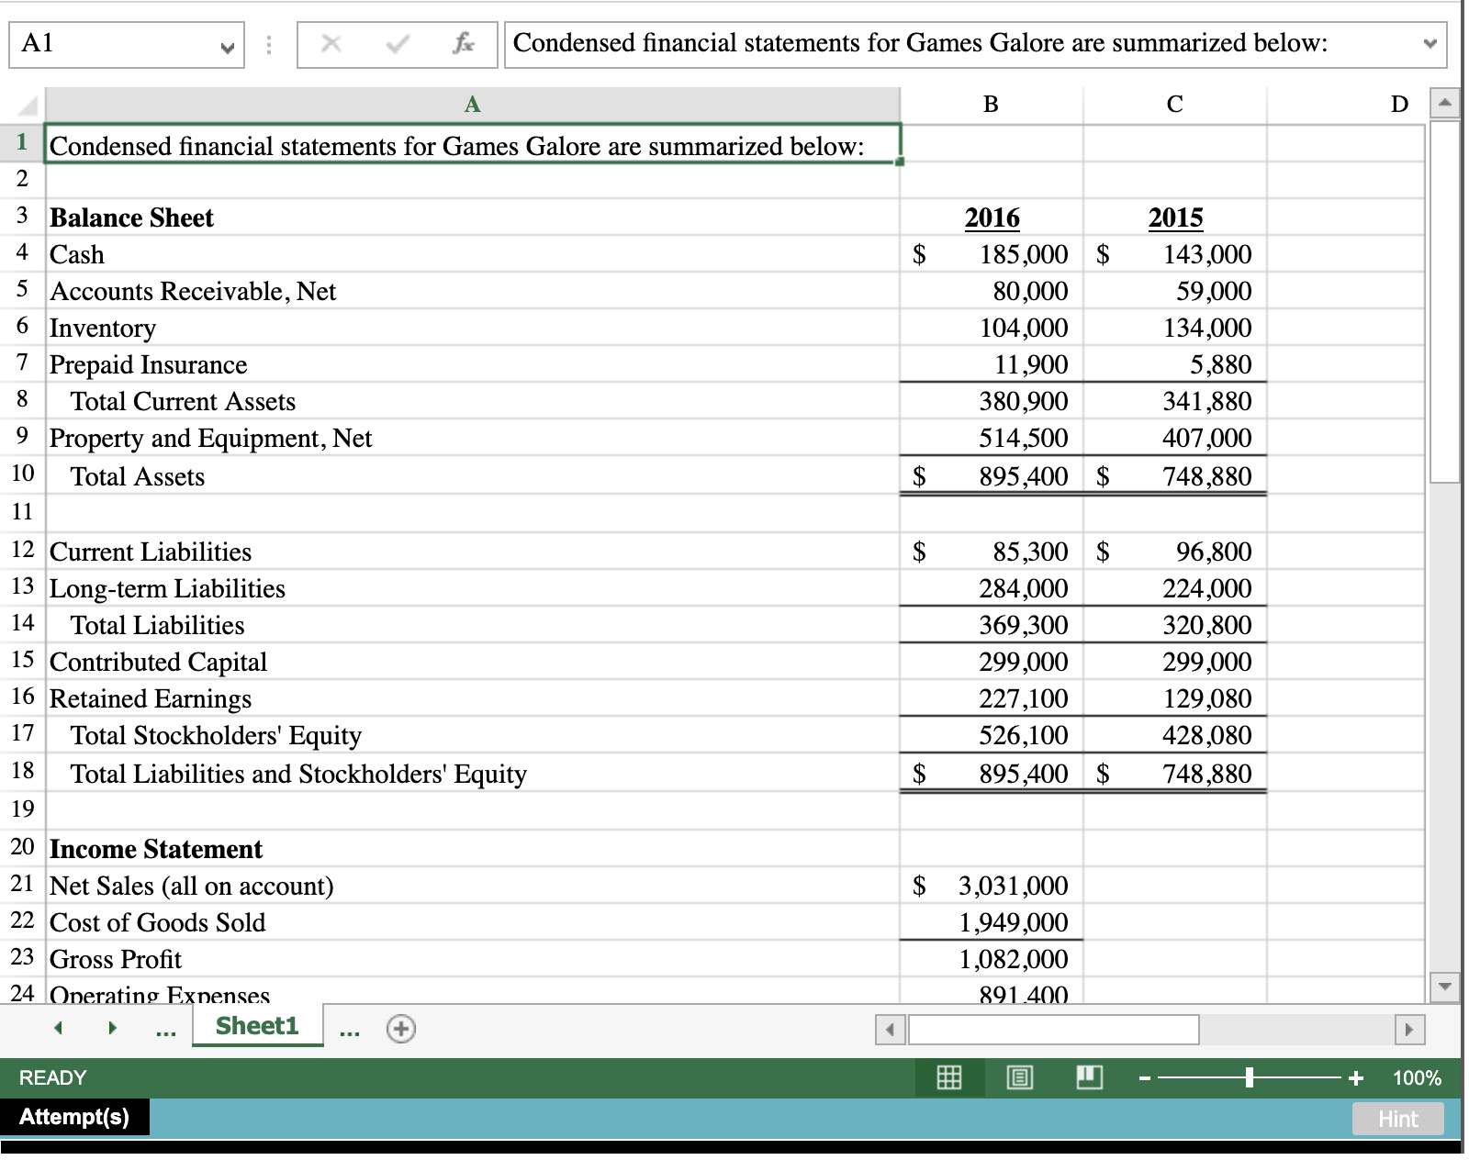Image resolution: width=1469 pixels, height=1160 pixels.
Task: Switch to the Sheet1 tab
Action: click(256, 1026)
